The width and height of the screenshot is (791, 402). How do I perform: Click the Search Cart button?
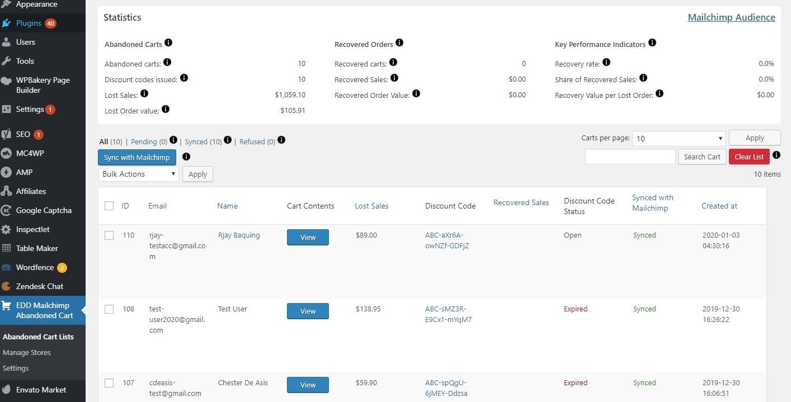tap(702, 157)
